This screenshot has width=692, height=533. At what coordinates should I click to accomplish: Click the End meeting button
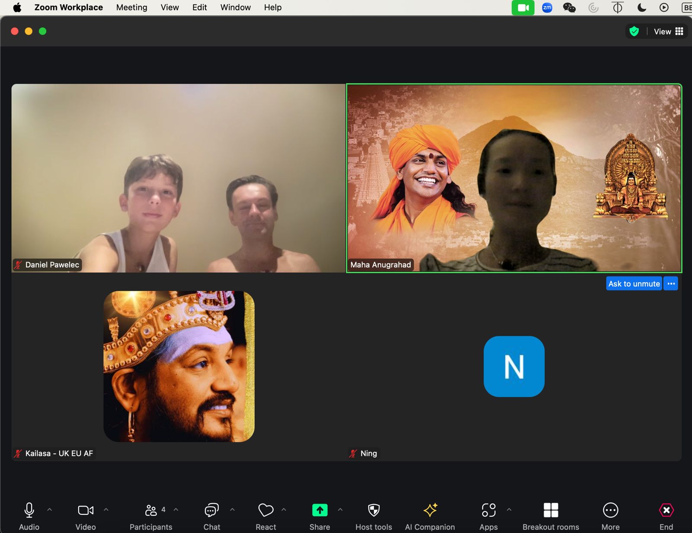coord(666,511)
